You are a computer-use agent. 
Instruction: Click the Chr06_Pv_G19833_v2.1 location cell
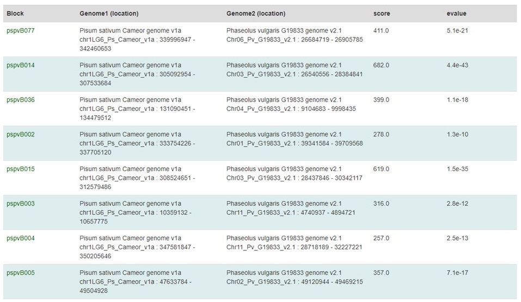(x=295, y=35)
